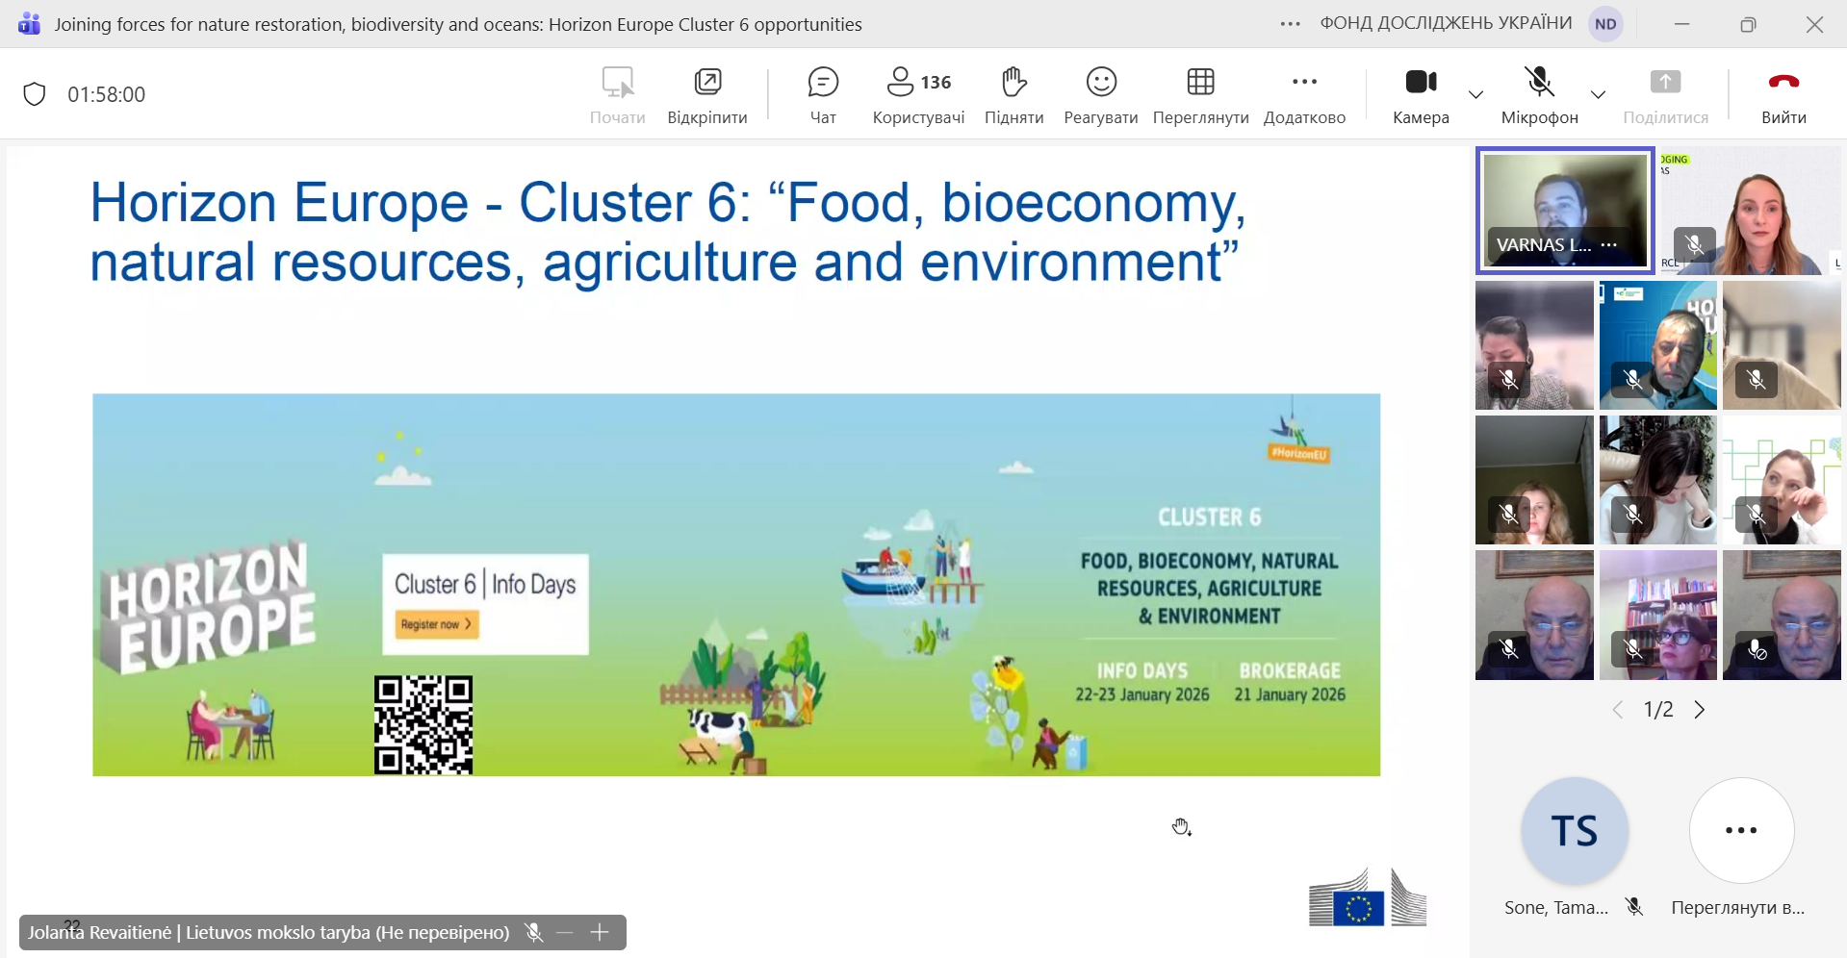Open the meeting chat (Чат)
Screen dimensions: 1847x958
tap(823, 94)
